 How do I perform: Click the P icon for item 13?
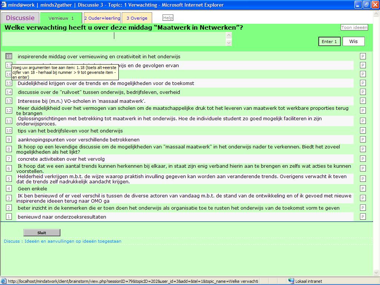pos(363,101)
